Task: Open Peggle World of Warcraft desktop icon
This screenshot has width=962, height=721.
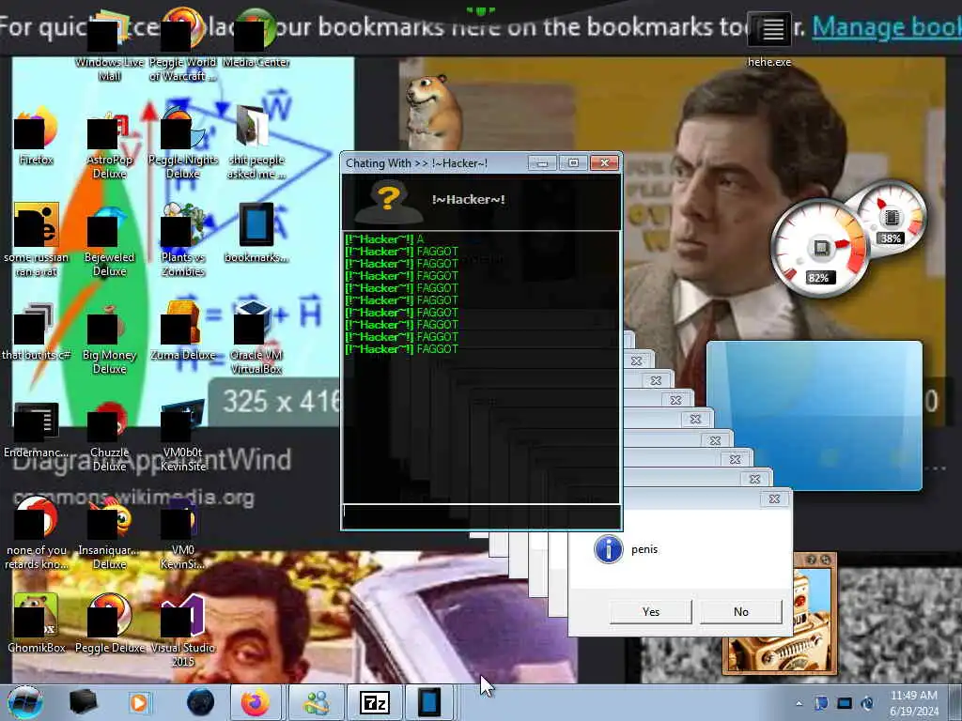Action: point(183,46)
